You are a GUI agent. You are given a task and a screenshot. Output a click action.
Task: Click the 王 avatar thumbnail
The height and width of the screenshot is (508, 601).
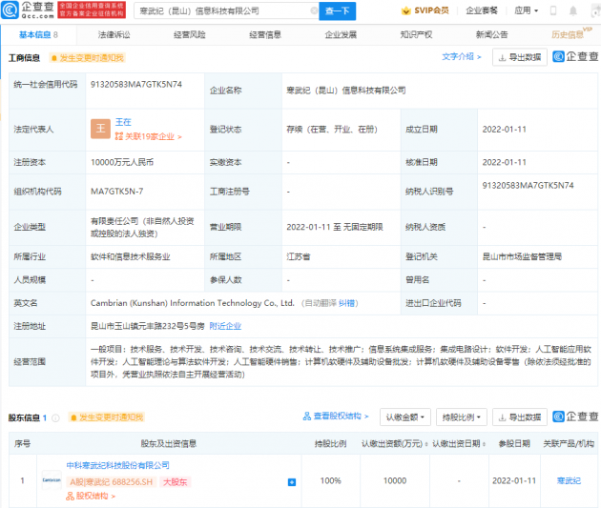tap(100, 129)
